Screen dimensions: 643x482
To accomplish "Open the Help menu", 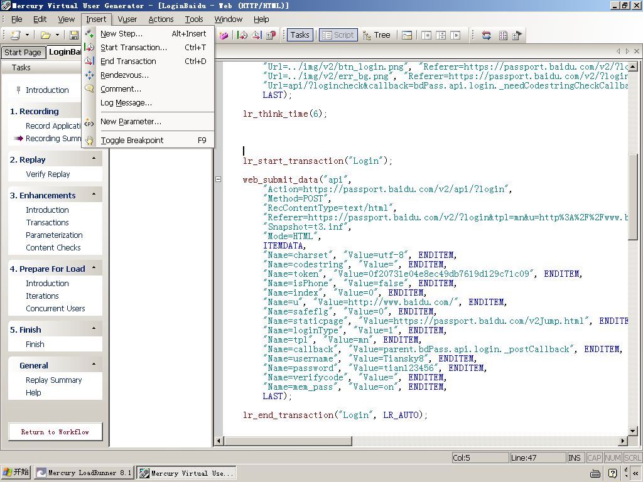I will pyautogui.click(x=261, y=19).
